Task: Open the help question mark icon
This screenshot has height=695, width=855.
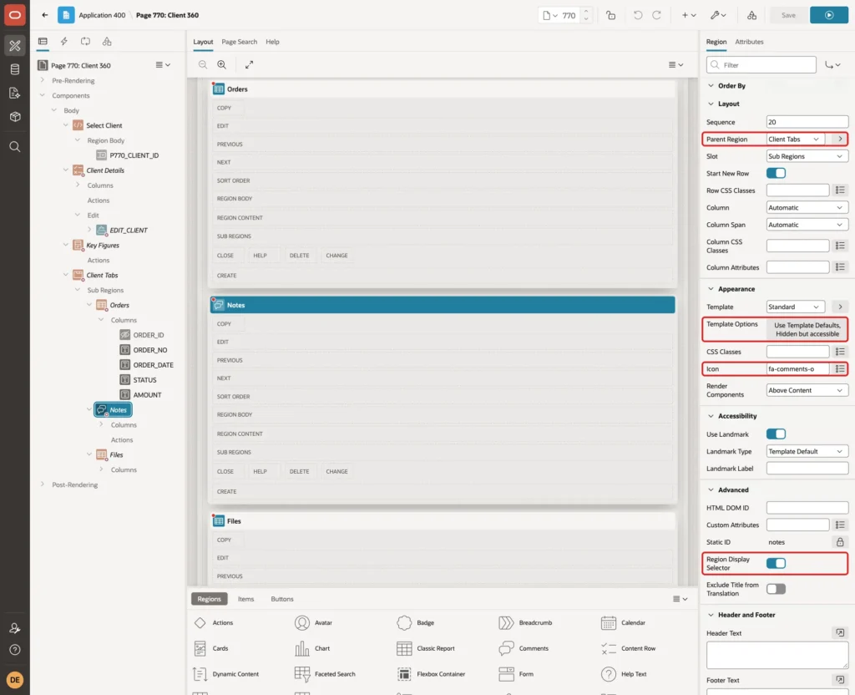Action: click(x=15, y=650)
